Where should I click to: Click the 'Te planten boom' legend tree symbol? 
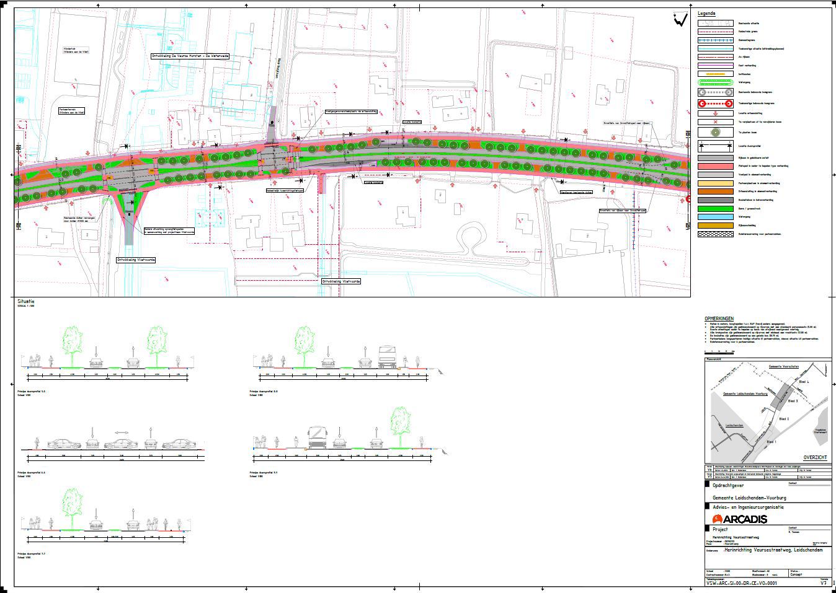tap(714, 133)
